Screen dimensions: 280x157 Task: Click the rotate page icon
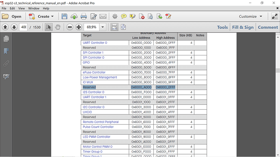tap(151, 16)
